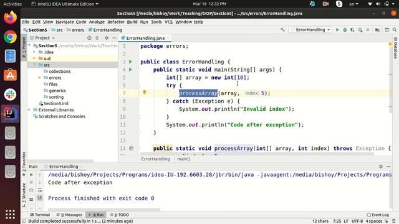Open the File menu
Viewport: 399px width, 224px height.
coord(26,22)
